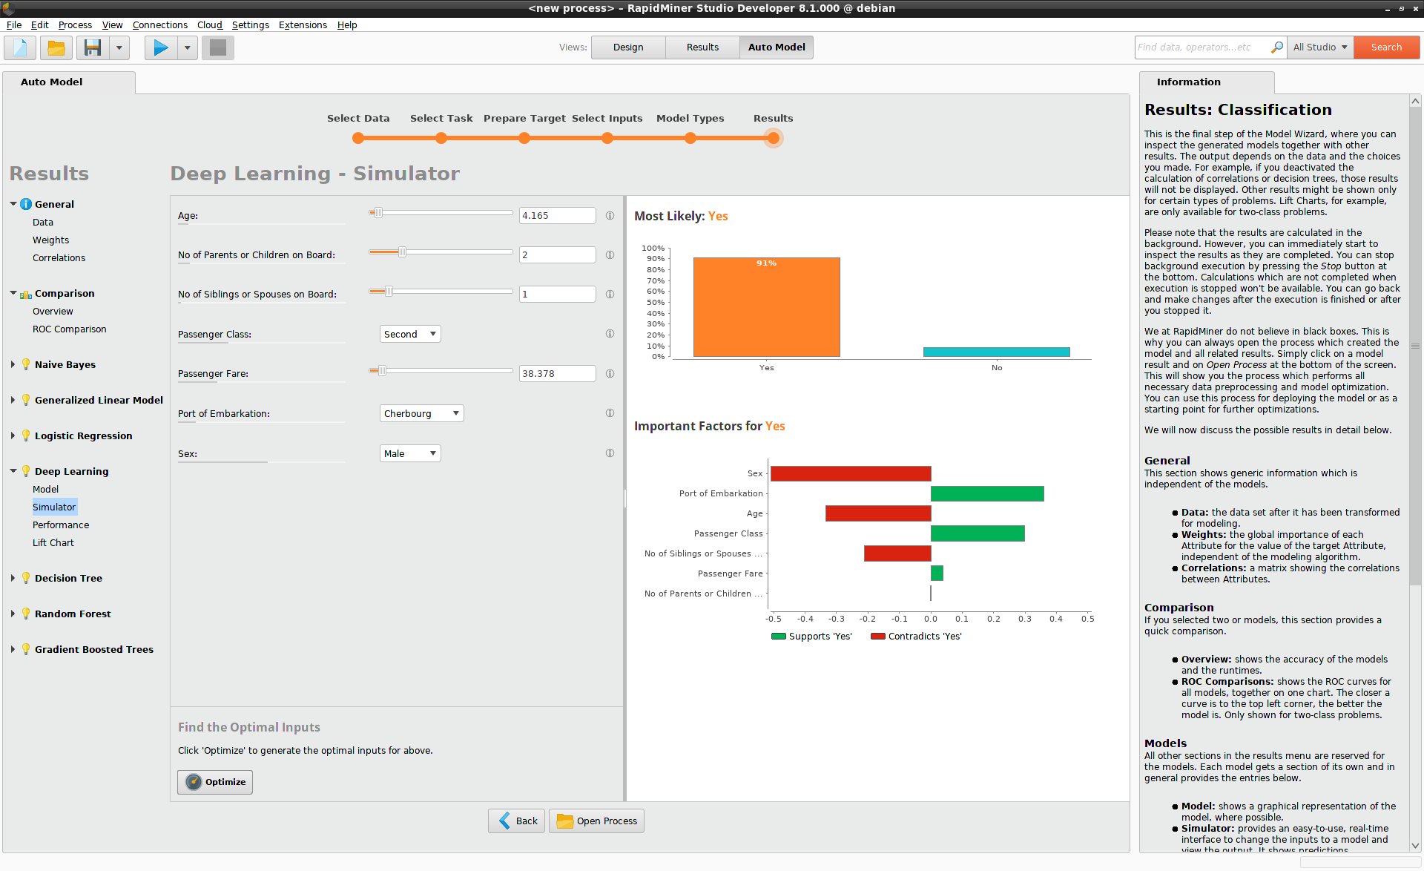Viewport: 1424px width, 871px height.
Task: Click the Open Process button
Action: pos(597,821)
